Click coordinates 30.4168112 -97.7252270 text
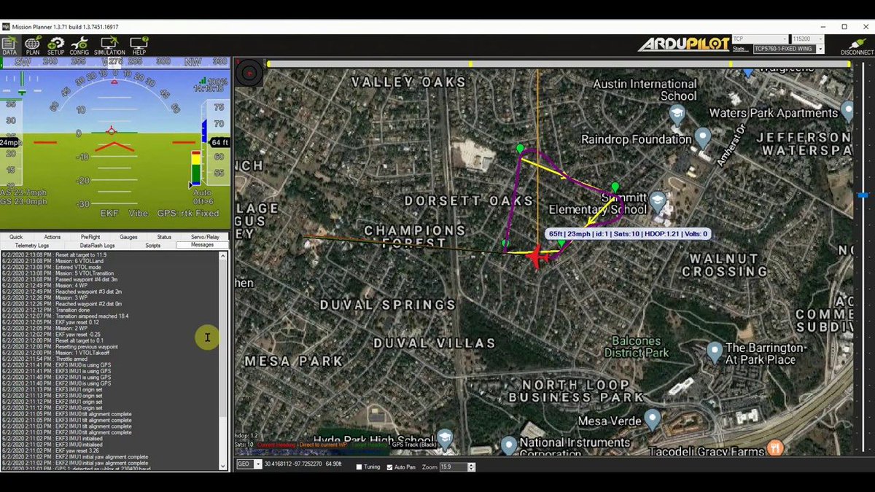 [293, 464]
